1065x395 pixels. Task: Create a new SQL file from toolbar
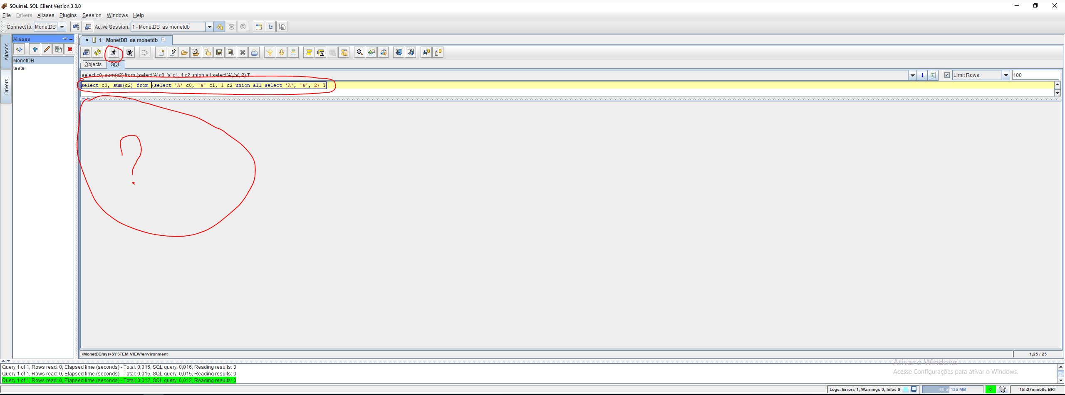[161, 52]
